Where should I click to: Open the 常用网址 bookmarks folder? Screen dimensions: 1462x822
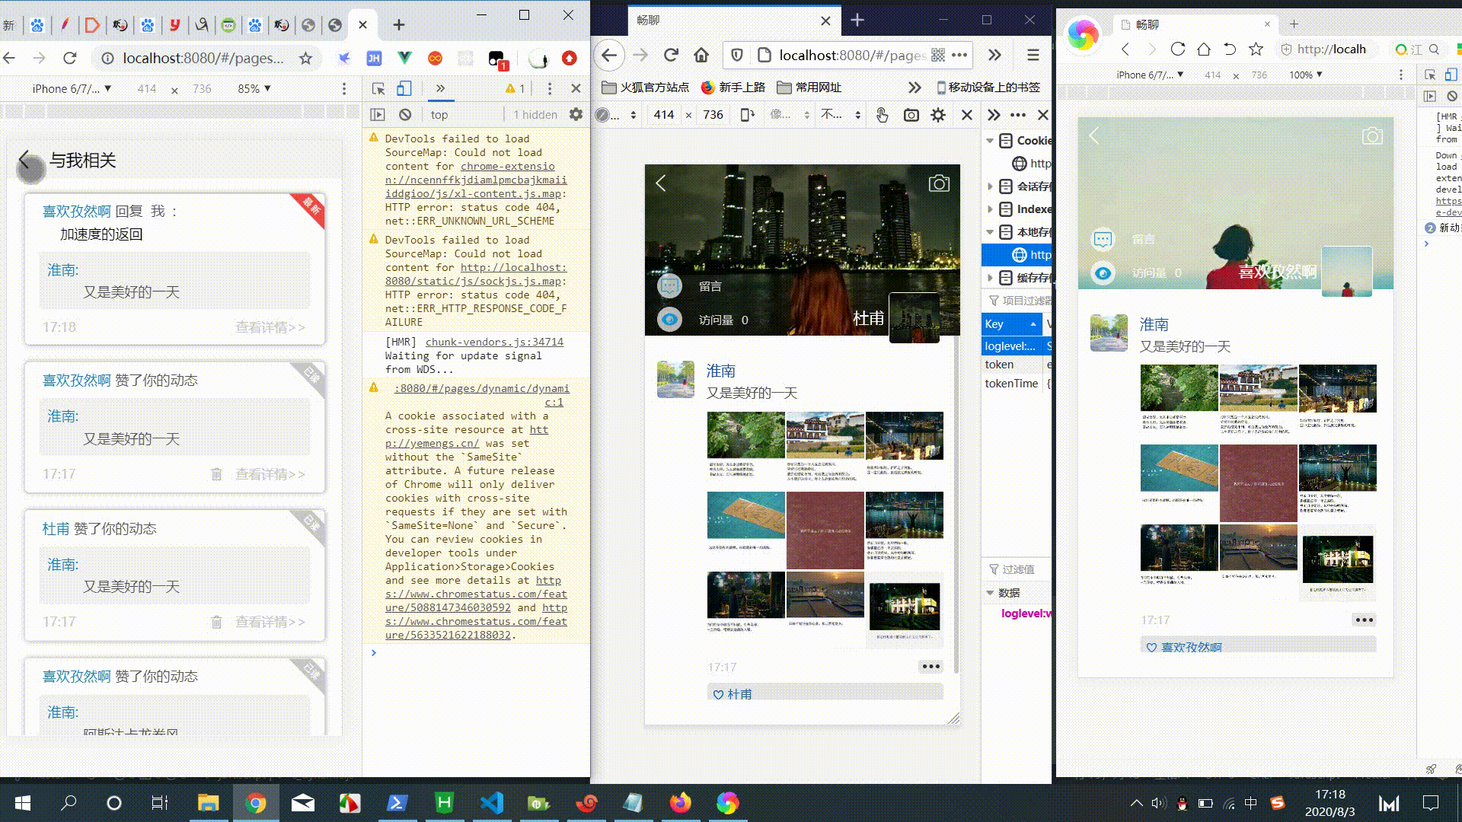(x=809, y=87)
